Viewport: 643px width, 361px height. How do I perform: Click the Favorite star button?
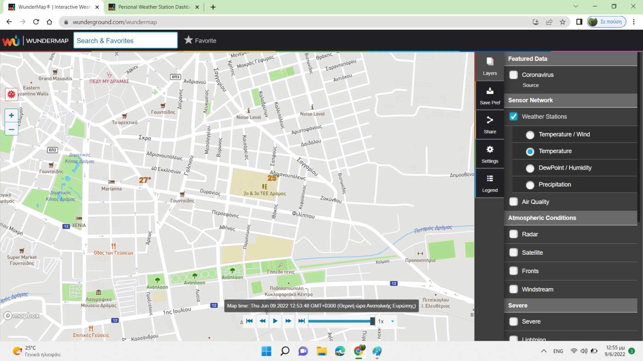[200, 40]
